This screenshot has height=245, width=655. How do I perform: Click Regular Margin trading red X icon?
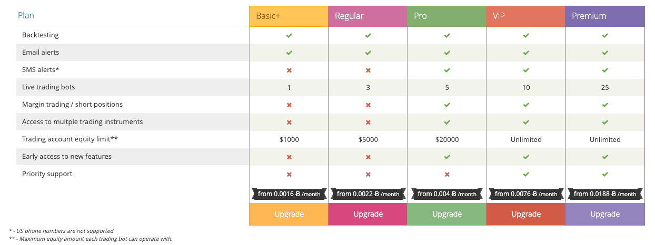pyautogui.click(x=368, y=105)
